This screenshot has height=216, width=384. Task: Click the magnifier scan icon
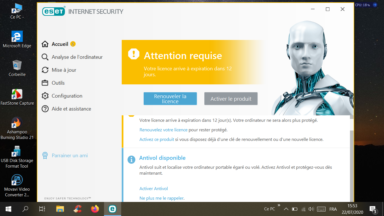click(x=45, y=57)
